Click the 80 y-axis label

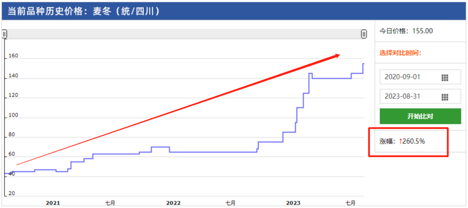click(x=12, y=134)
